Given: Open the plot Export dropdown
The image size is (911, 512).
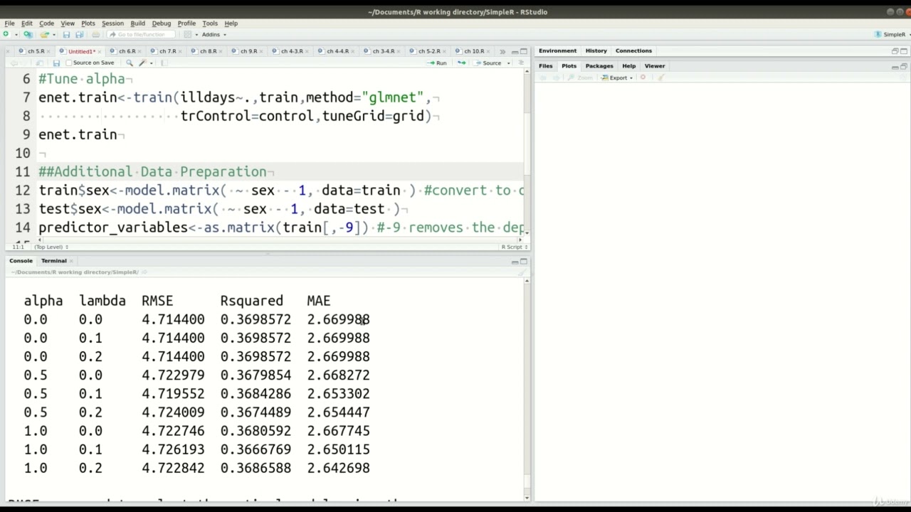Looking at the screenshot, I should tap(616, 78).
